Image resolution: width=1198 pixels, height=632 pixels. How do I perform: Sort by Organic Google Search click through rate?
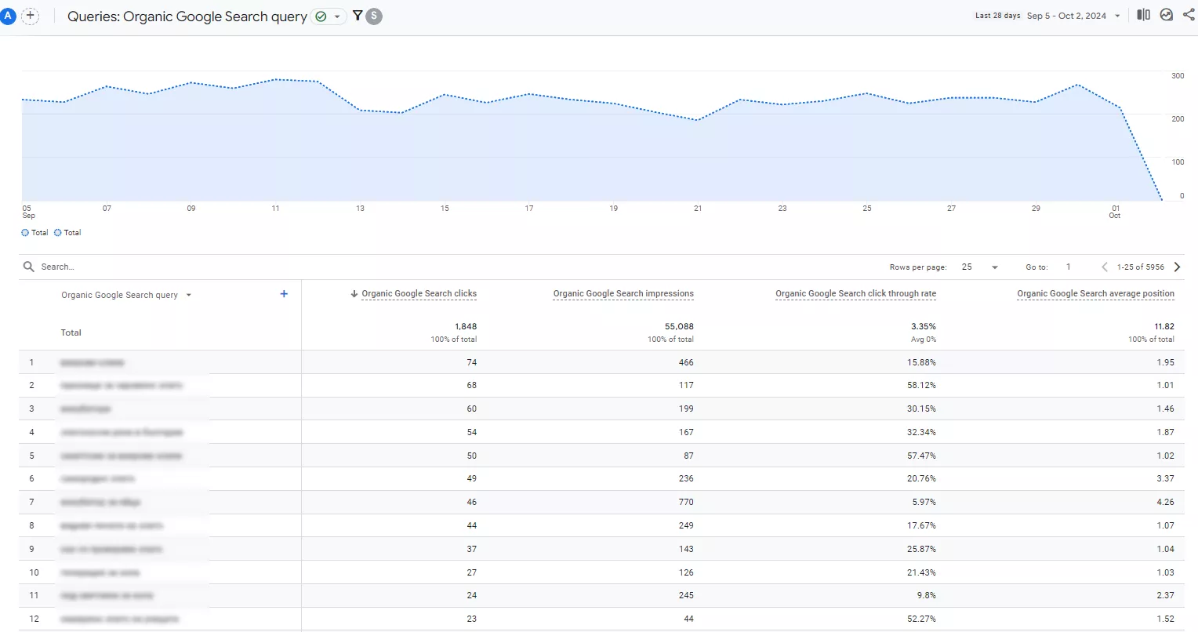coord(855,294)
